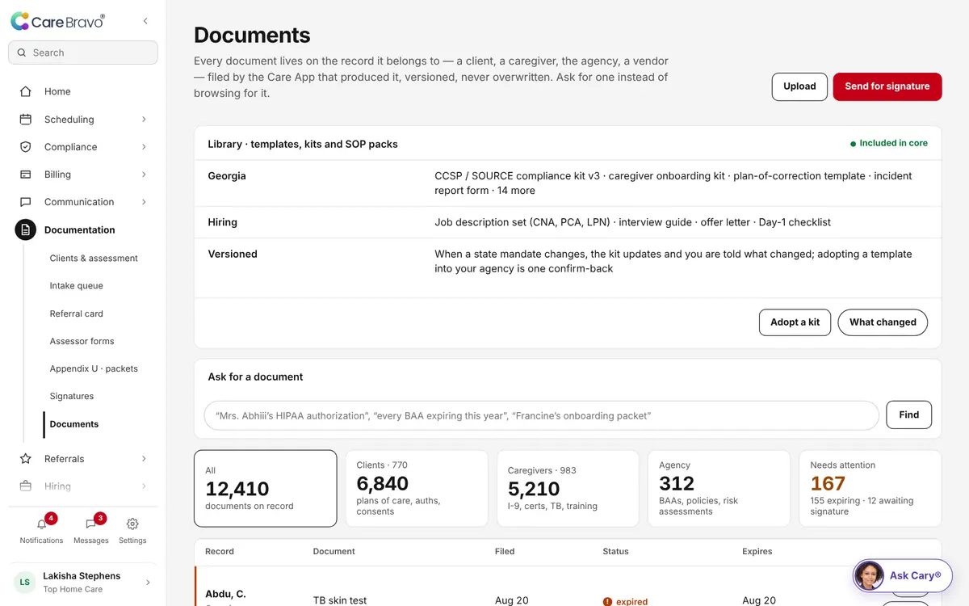Open the Lakisha Stephens account chevron

click(x=147, y=582)
